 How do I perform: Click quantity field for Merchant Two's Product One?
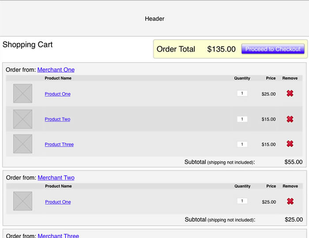point(242,201)
